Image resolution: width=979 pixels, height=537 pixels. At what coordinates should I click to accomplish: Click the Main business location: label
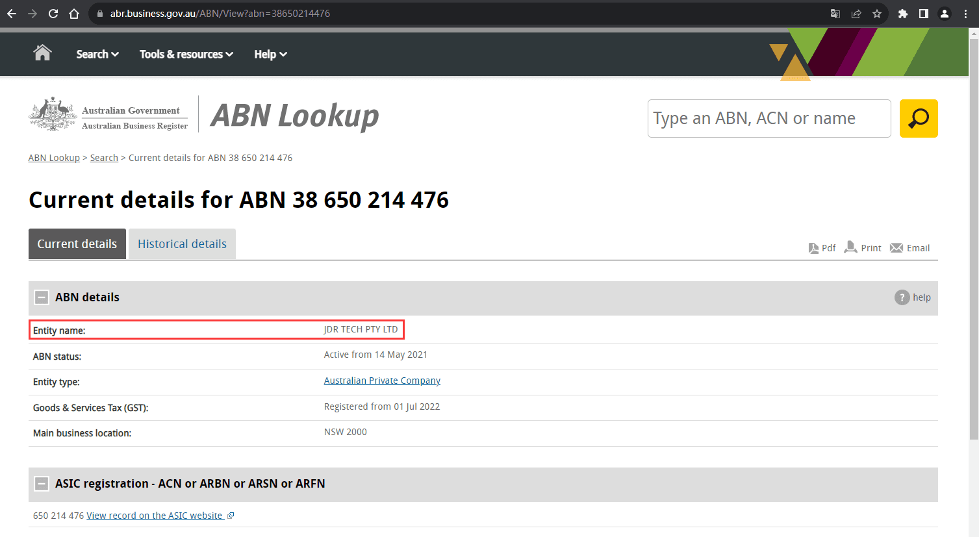tap(82, 433)
